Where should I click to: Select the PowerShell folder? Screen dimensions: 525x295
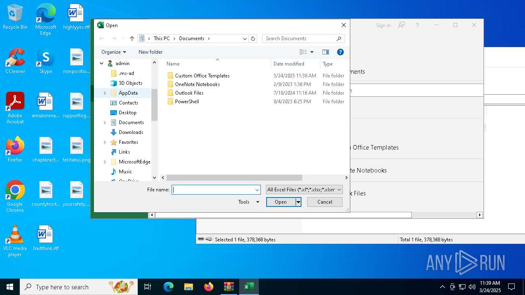[187, 102]
